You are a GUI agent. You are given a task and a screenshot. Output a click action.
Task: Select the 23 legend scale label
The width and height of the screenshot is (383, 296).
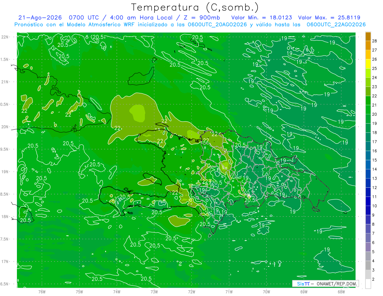click(x=375, y=87)
